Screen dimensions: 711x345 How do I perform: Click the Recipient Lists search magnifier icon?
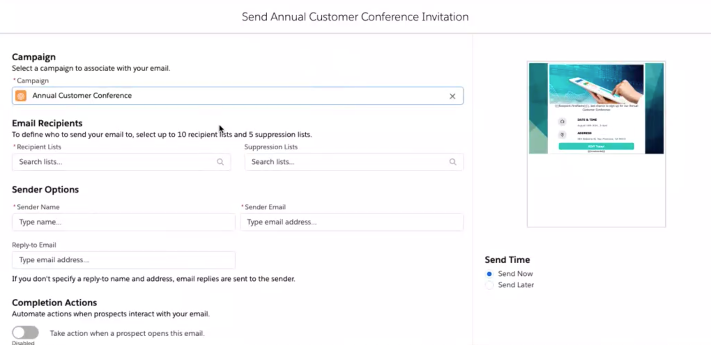pyautogui.click(x=220, y=162)
